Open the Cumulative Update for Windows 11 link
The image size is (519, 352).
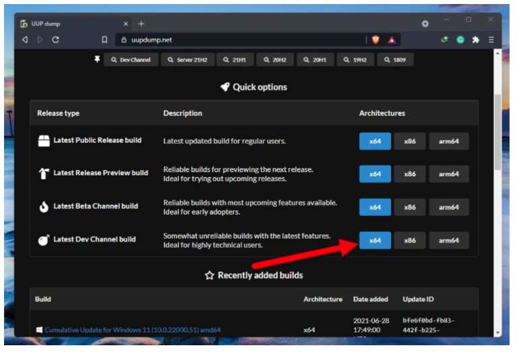pyautogui.click(x=132, y=330)
